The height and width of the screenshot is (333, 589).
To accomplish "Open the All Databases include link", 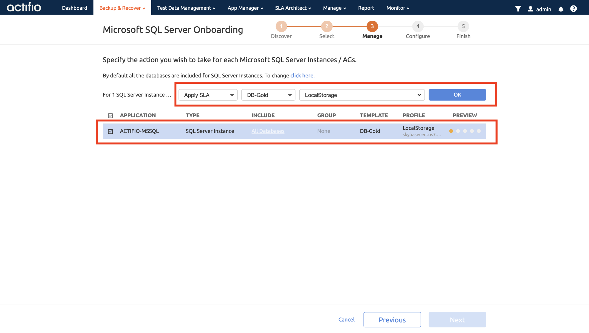I will coord(268,131).
